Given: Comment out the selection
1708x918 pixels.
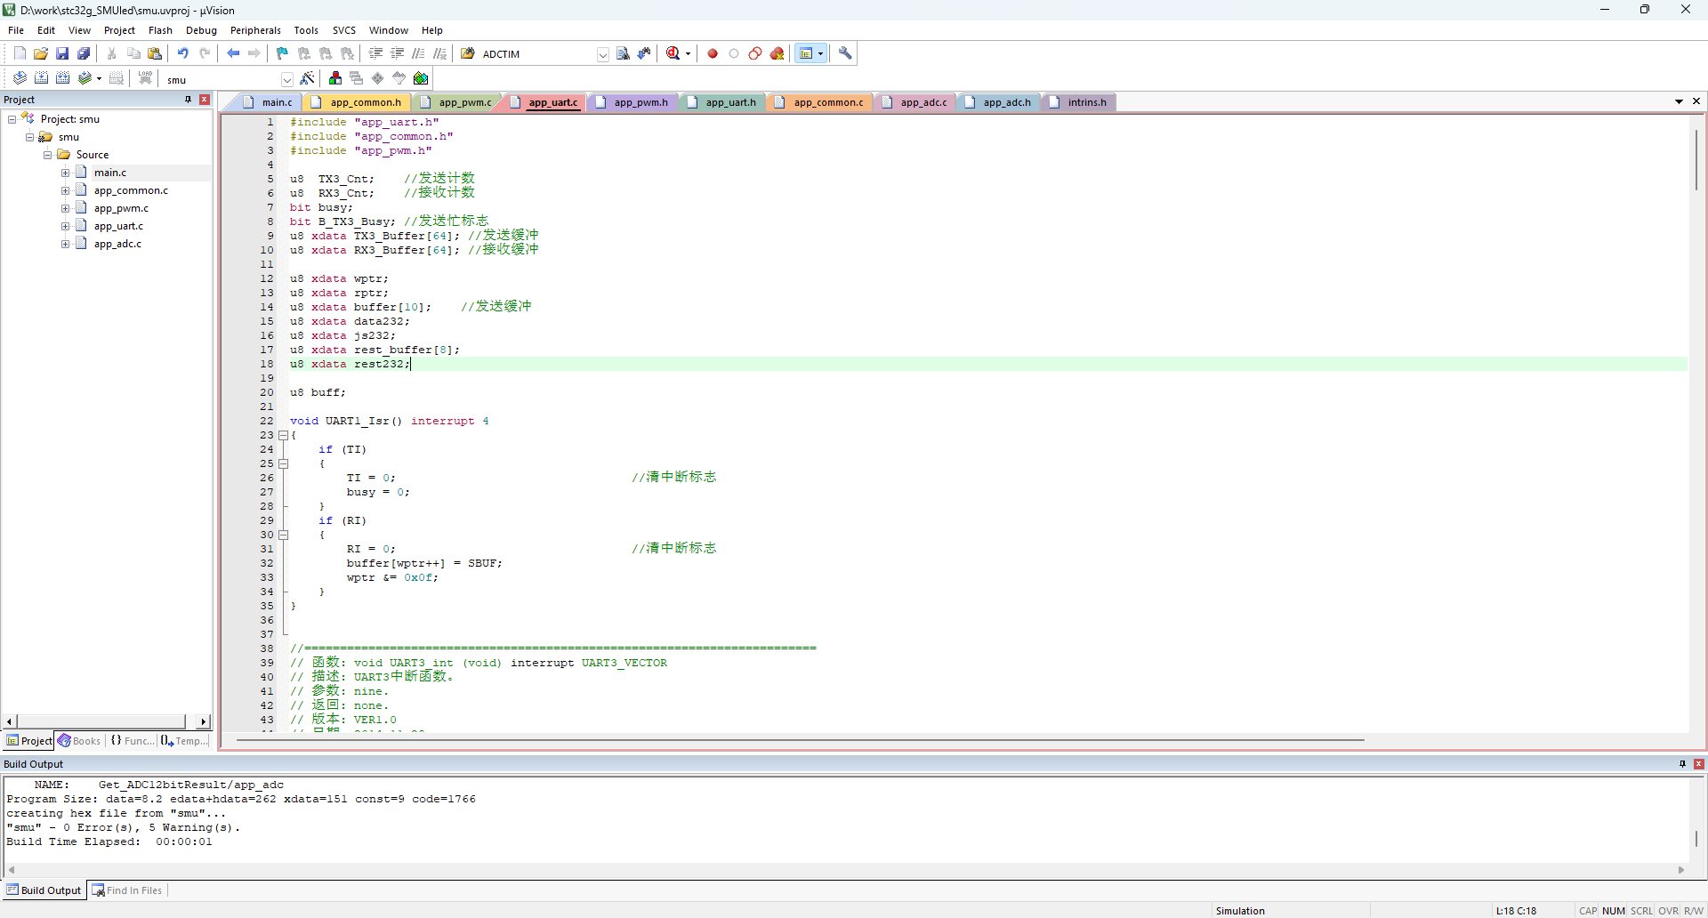Looking at the screenshot, I should pos(418,53).
